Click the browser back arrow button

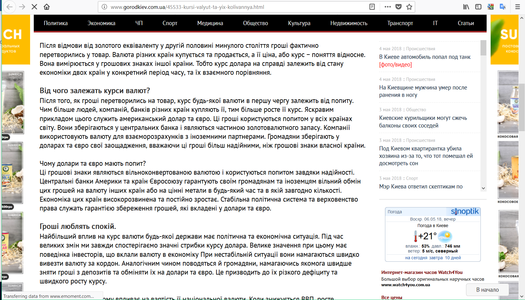tap(10, 7)
